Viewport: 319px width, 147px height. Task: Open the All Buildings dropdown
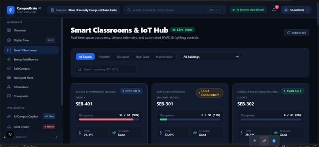(x=209, y=57)
